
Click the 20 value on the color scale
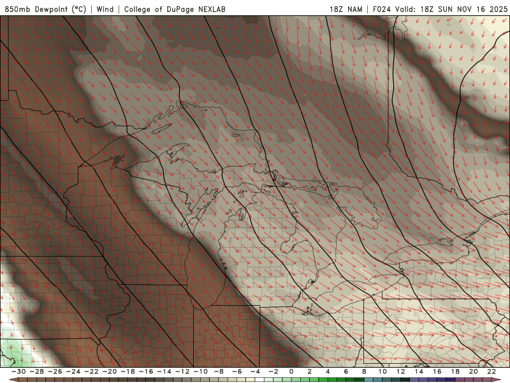click(x=474, y=372)
